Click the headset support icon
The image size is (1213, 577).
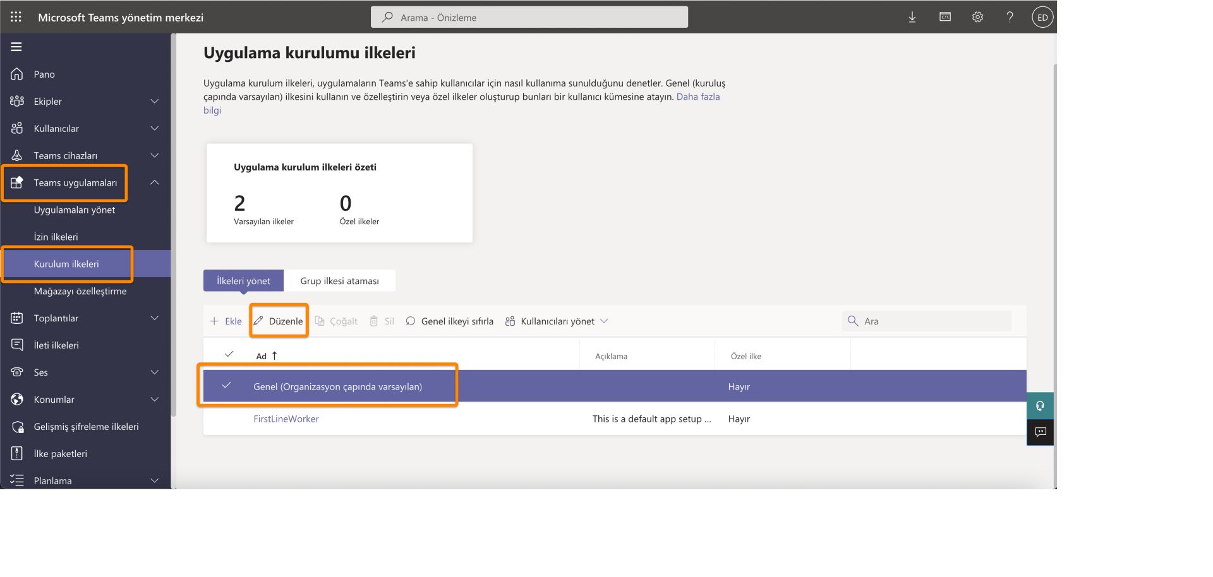[1040, 406]
